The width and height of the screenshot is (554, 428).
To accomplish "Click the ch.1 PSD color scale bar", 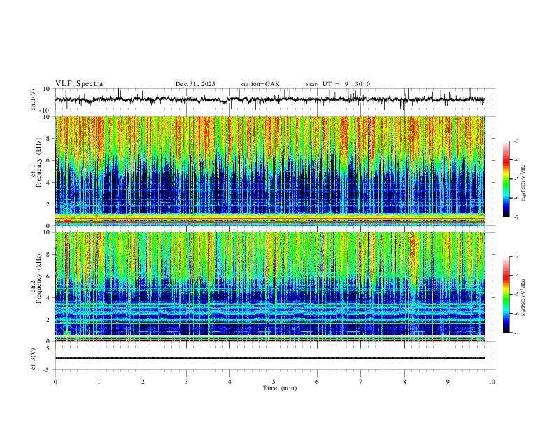I will tap(506, 179).
